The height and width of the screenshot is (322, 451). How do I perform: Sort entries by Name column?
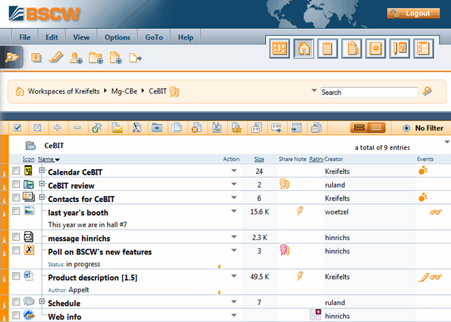point(46,159)
